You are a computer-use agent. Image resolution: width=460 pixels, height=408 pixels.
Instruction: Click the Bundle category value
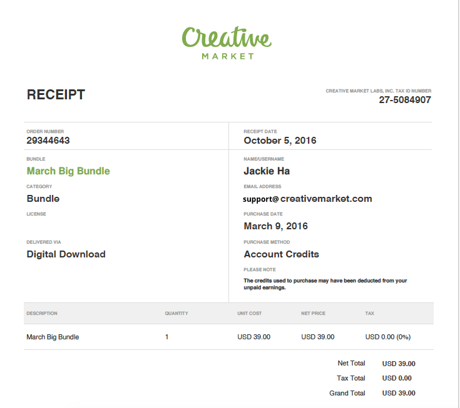click(43, 199)
